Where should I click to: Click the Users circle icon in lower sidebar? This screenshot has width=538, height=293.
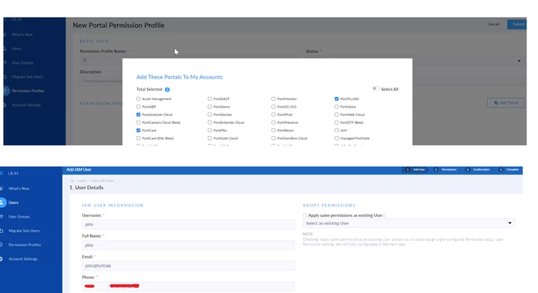click(x=2, y=202)
